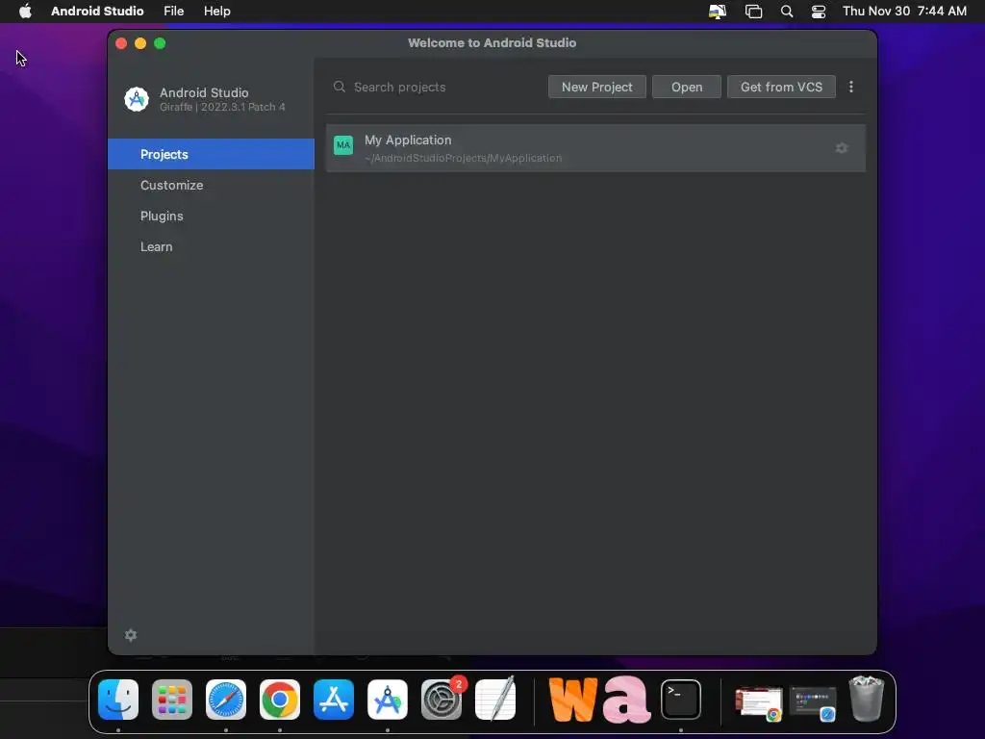The image size is (985, 739).
Task: Click Android Studio icon in the Dock
Action: (388, 700)
